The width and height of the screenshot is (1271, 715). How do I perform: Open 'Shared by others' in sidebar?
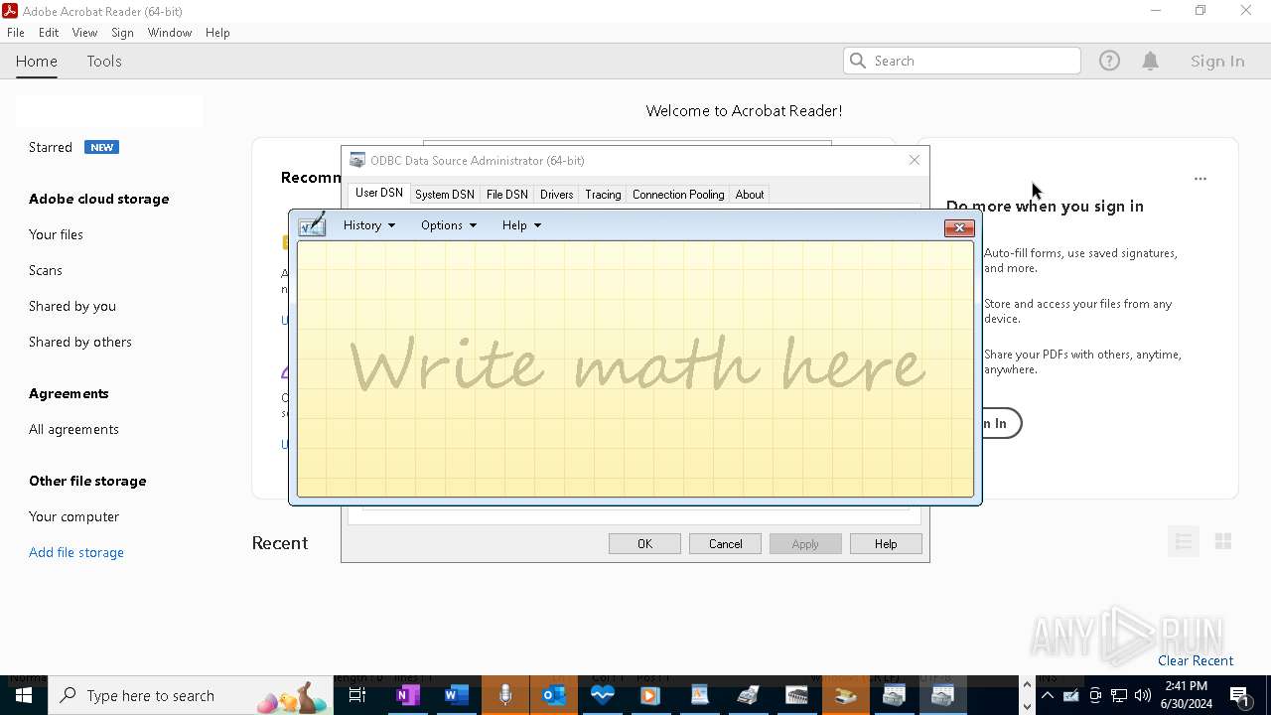[x=80, y=342]
